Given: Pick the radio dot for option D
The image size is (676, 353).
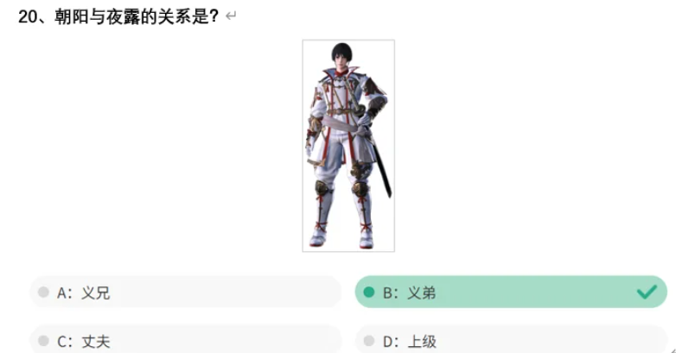Looking at the screenshot, I should tap(368, 341).
